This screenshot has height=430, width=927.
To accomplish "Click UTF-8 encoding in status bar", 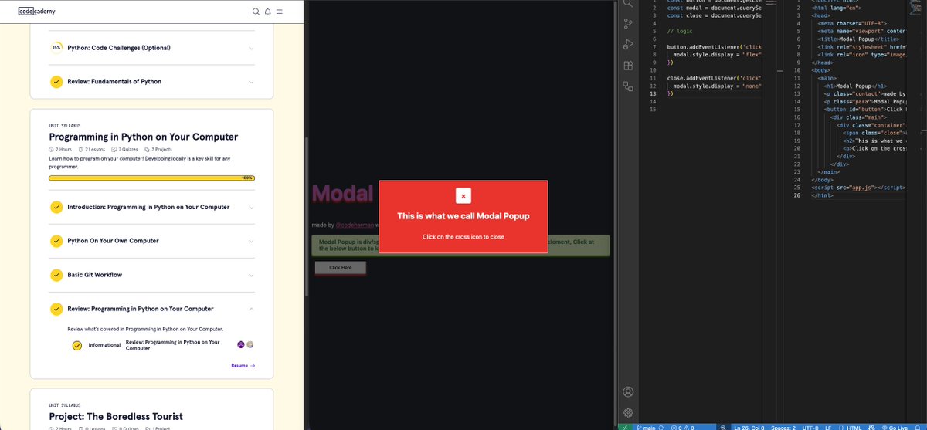I will tap(810, 427).
